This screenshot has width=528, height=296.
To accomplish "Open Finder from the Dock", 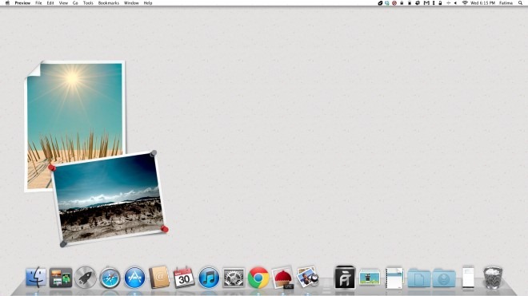I will (36, 277).
